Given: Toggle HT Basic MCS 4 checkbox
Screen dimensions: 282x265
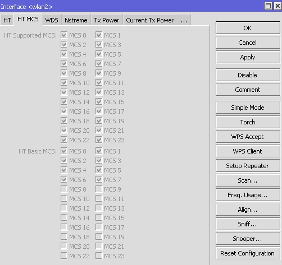Looking at the screenshot, I should [64, 170].
